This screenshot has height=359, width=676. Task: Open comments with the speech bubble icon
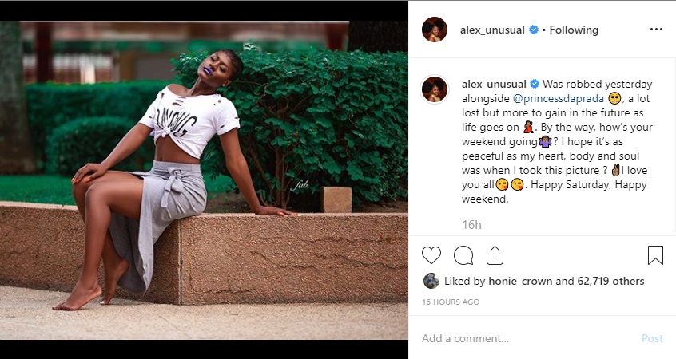(463, 255)
